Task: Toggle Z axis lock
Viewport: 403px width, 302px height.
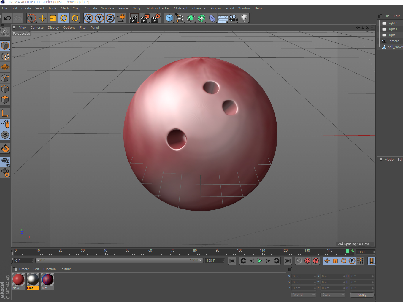Action: (x=110, y=18)
